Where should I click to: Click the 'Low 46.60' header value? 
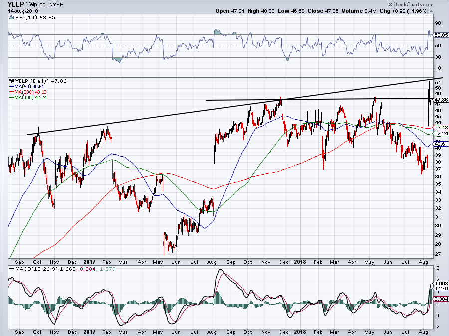291,11
